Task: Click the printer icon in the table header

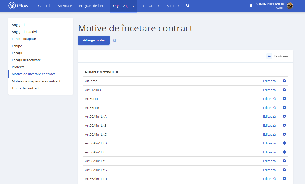Action: 269,56
